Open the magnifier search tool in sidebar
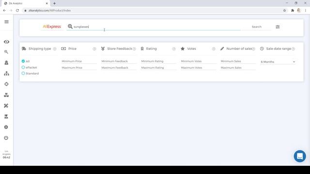This screenshot has width=310, height=174. 6,52
